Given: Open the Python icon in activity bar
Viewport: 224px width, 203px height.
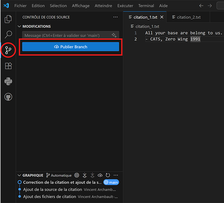Looking at the screenshot, I should [8, 81].
